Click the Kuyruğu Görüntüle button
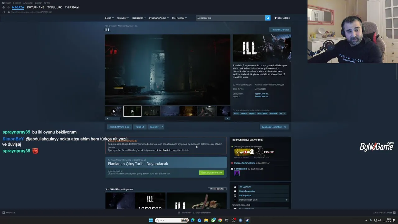 [x=274, y=127]
